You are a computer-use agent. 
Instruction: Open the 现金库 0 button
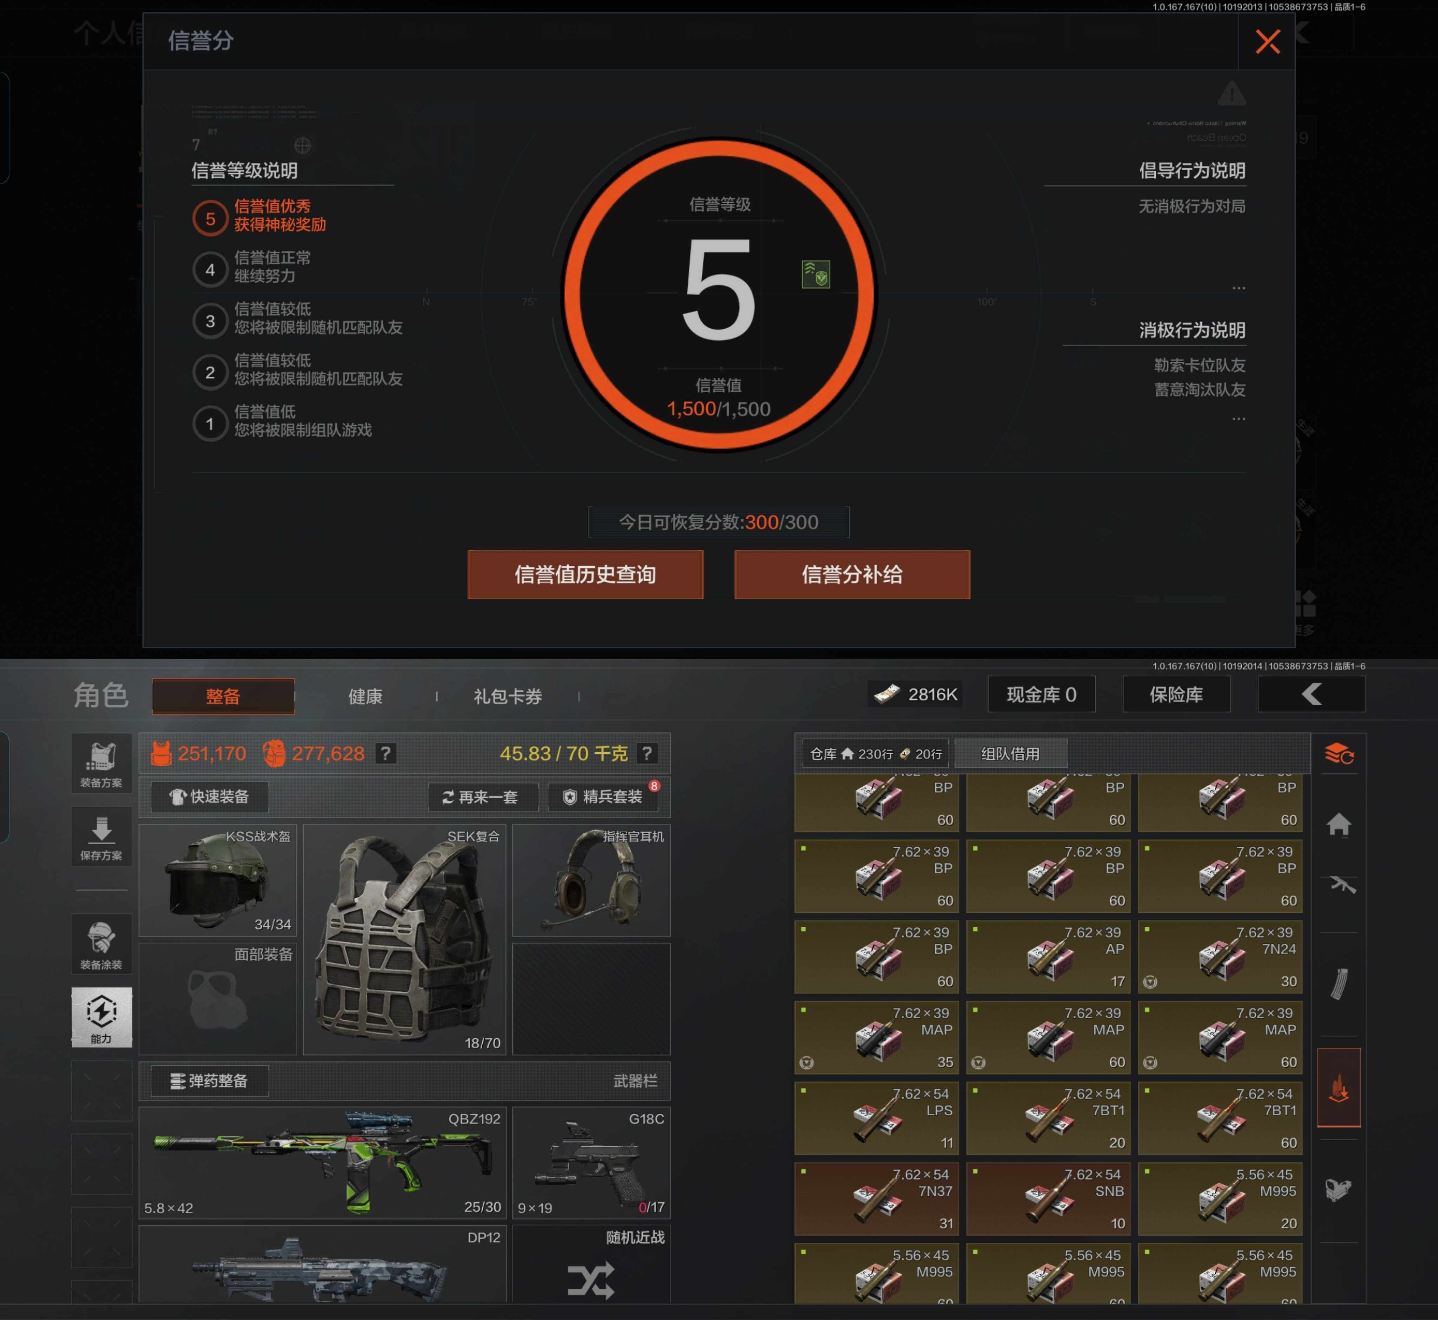click(1041, 694)
